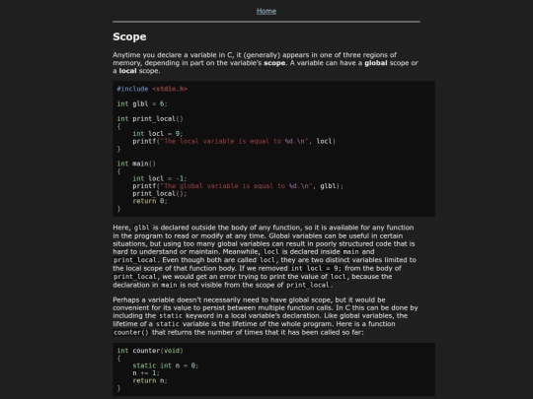Click the 'Scope' heading
This screenshot has height=399, width=533.
[x=129, y=36]
